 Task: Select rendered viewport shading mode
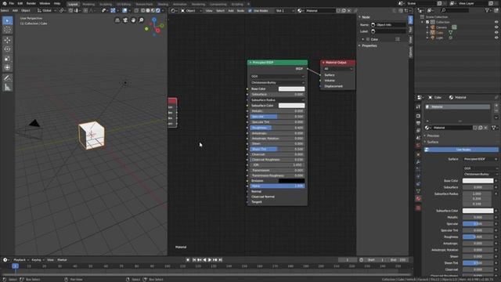click(x=158, y=10)
